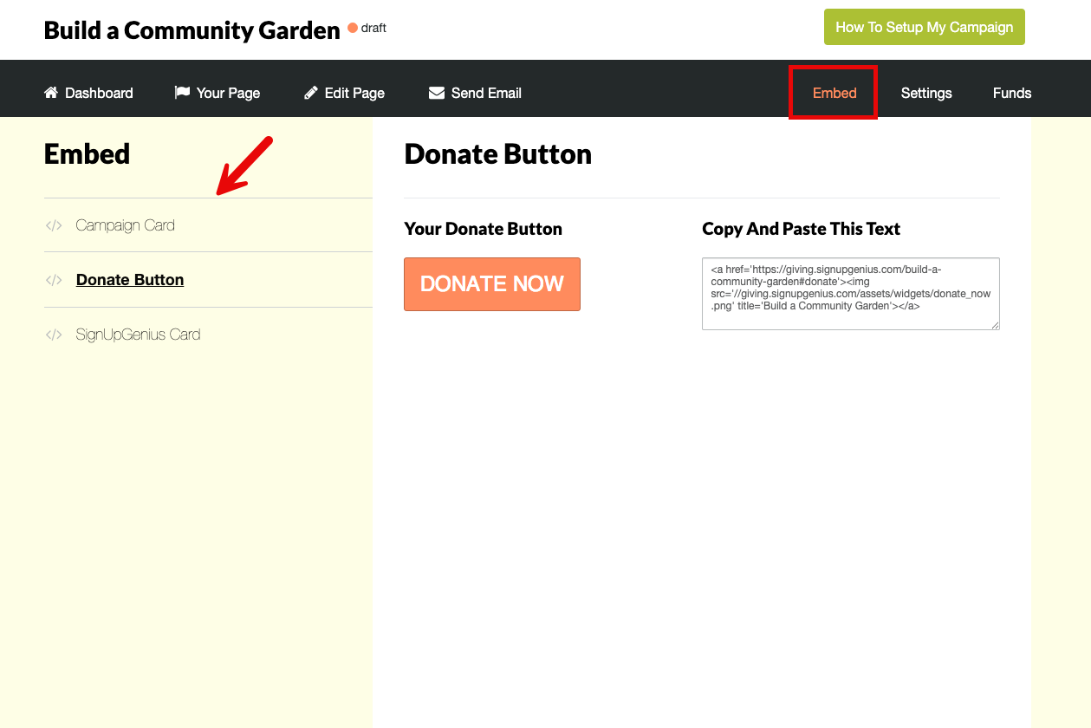
Task: Open the Settings tab
Action: (x=926, y=93)
